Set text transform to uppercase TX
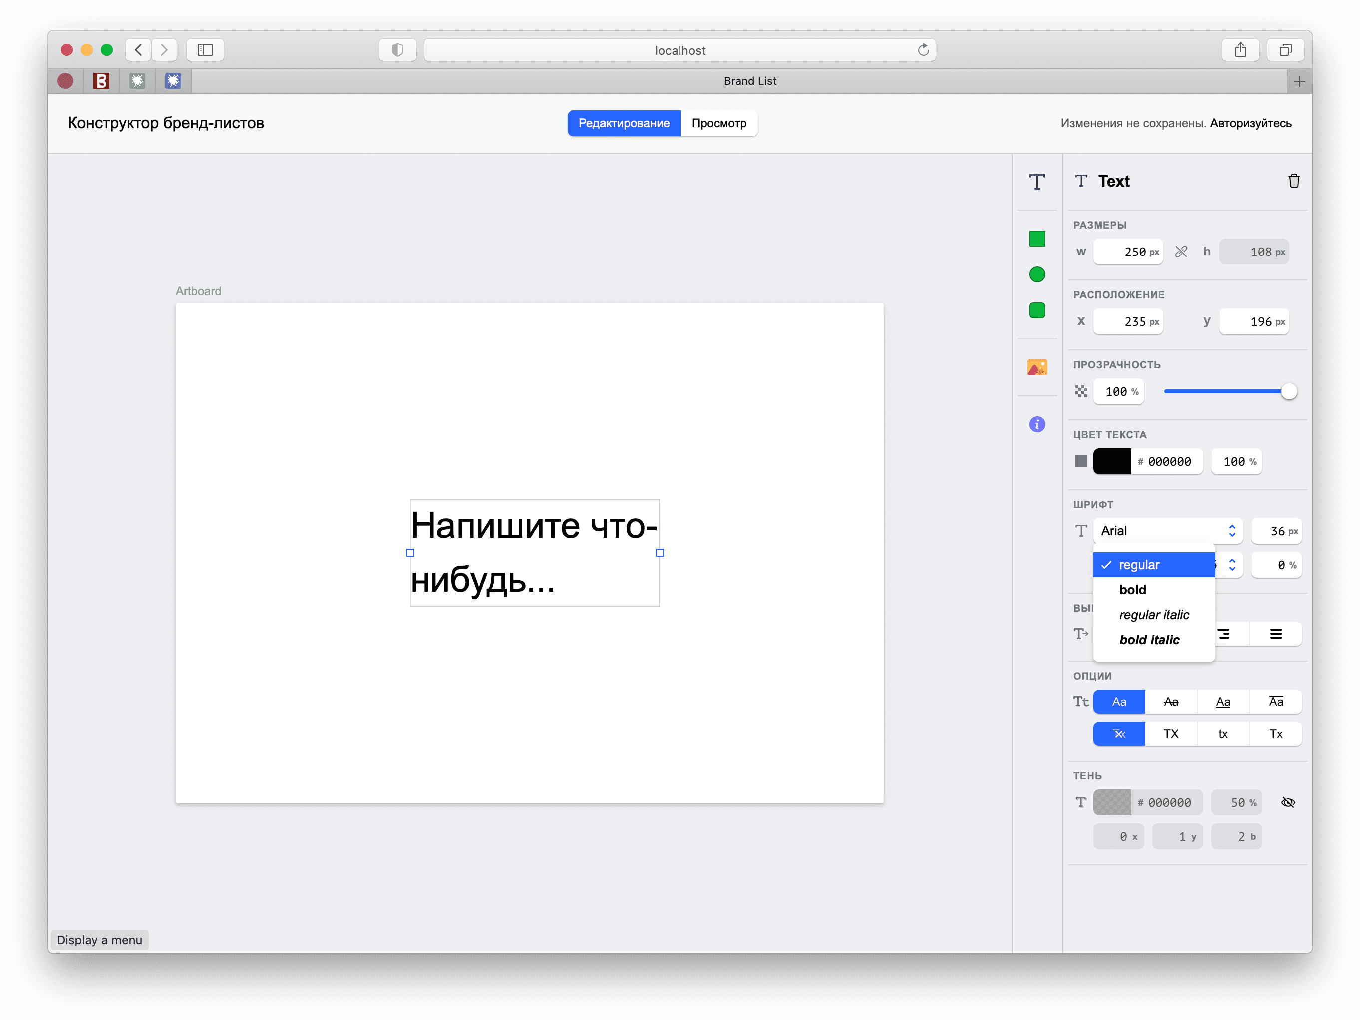This screenshot has height=1020, width=1360. (x=1171, y=733)
